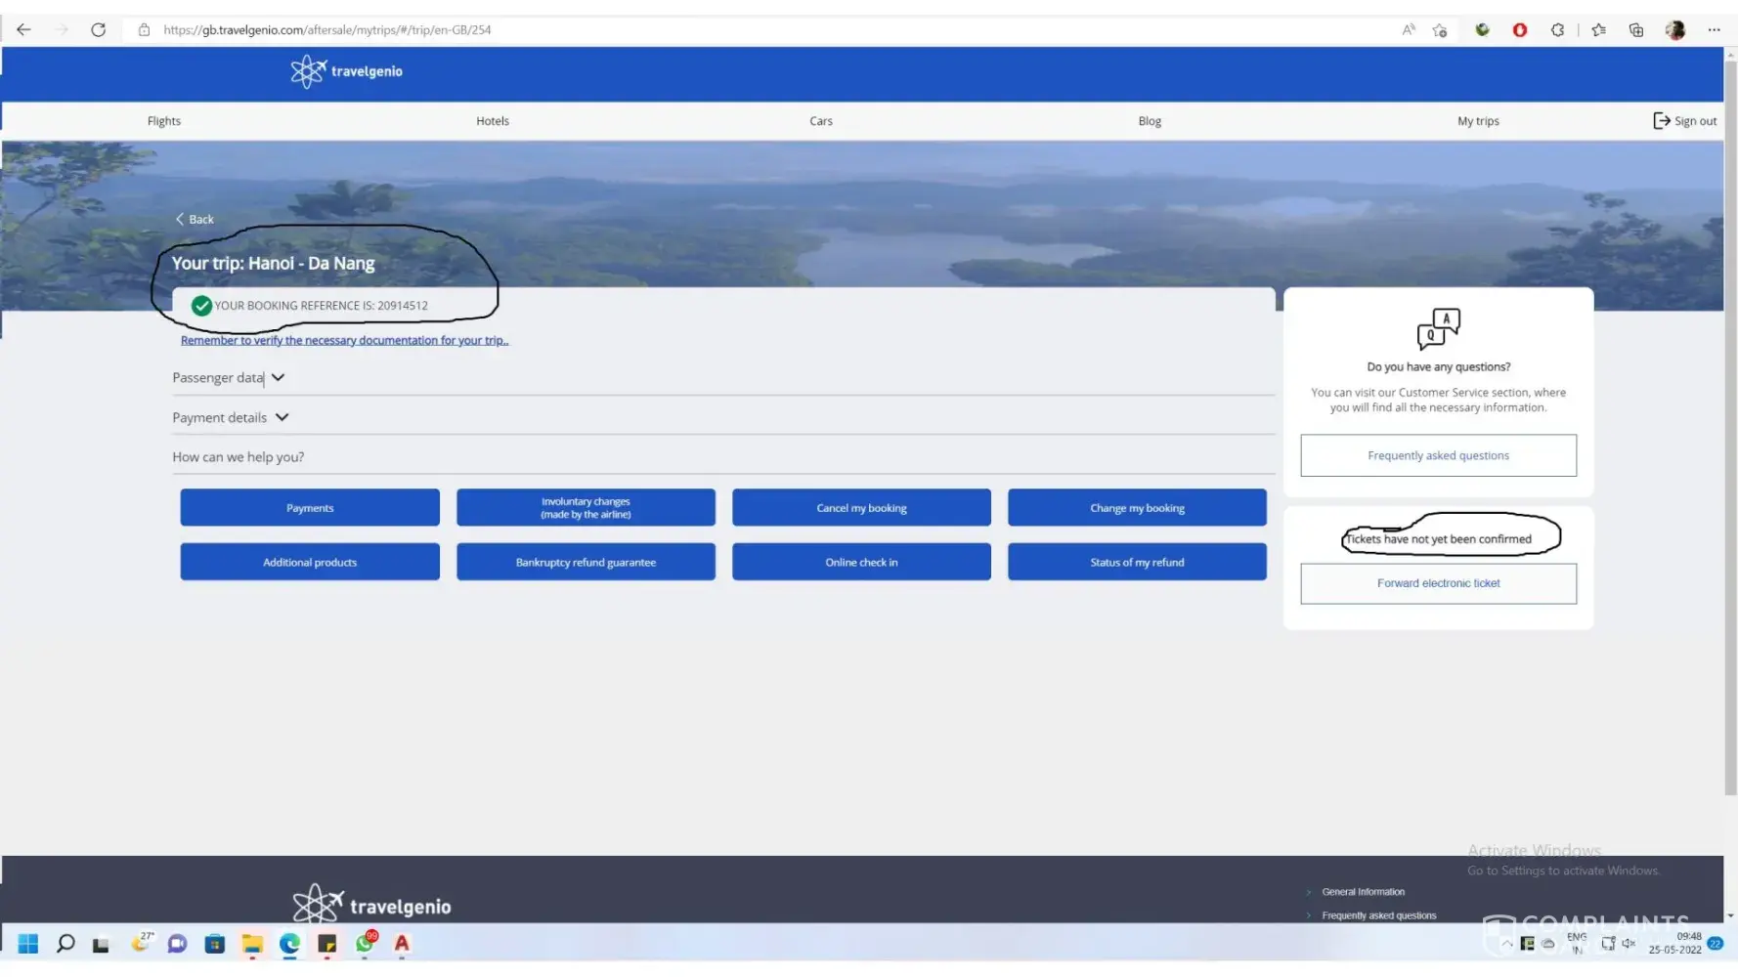Click Forward electronic ticket button
The width and height of the screenshot is (1738, 977).
pyautogui.click(x=1437, y=583)
